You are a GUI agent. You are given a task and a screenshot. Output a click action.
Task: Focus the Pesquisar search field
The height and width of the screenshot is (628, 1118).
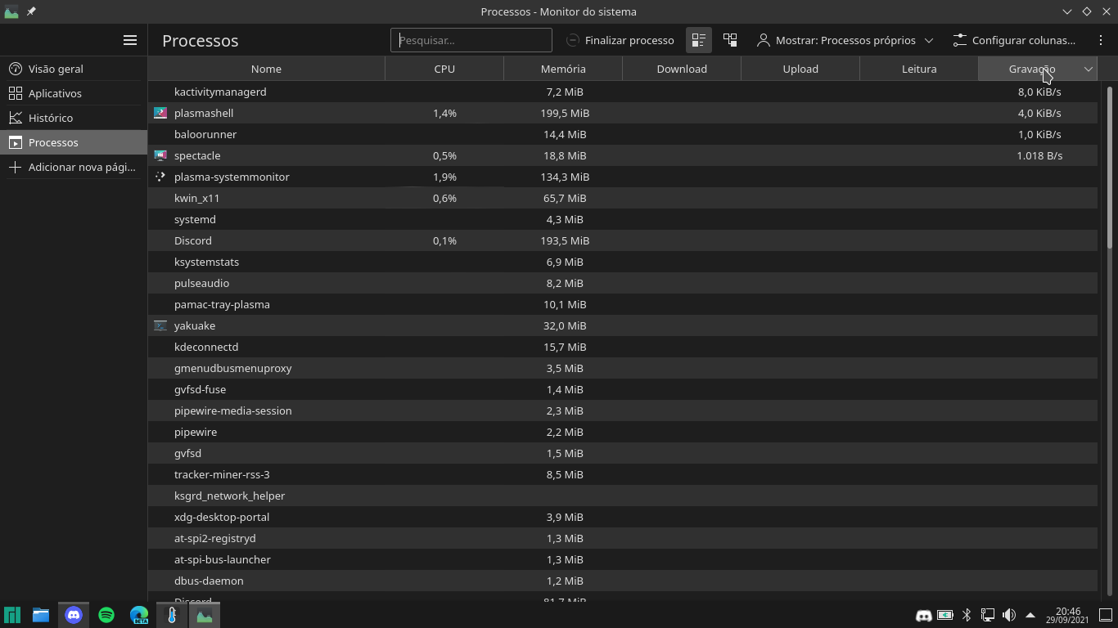[x=471, y=40]
